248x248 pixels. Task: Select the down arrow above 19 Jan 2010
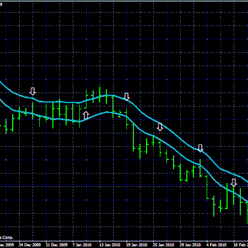tap(127, 96)
